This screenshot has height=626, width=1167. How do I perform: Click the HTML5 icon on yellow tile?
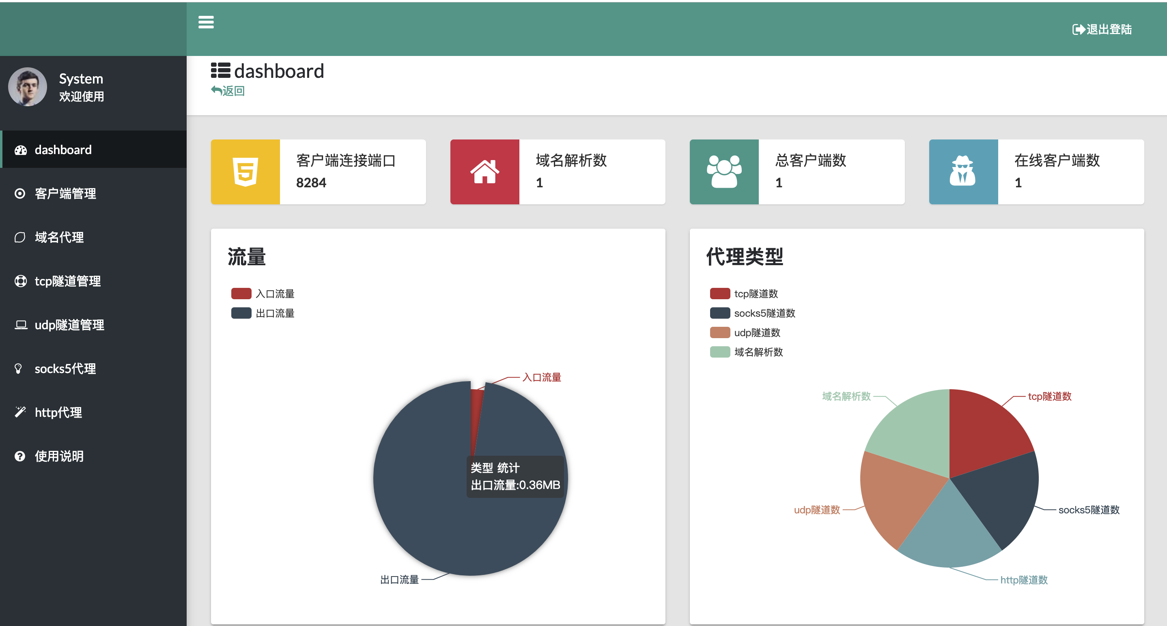tap(245, 172)
